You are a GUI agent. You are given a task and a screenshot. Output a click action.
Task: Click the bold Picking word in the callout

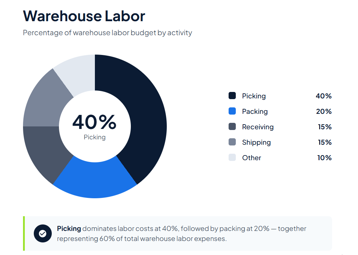tap(69, 229)
